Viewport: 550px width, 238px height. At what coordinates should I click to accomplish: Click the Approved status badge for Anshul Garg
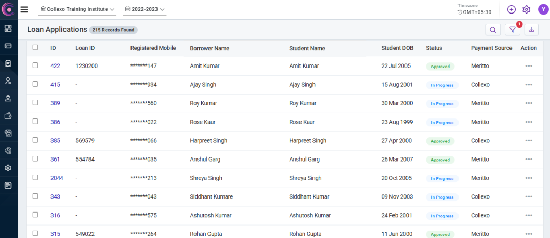pos(440,160)
